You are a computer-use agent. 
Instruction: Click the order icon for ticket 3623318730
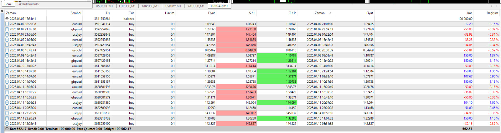click(x=7, y=113)
